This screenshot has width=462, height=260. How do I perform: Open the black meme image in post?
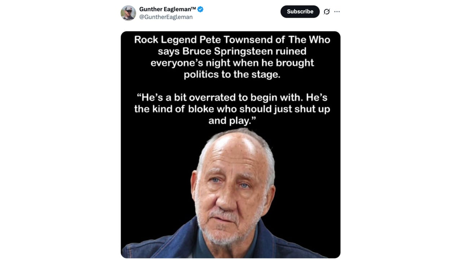click(x=231, y=145)
